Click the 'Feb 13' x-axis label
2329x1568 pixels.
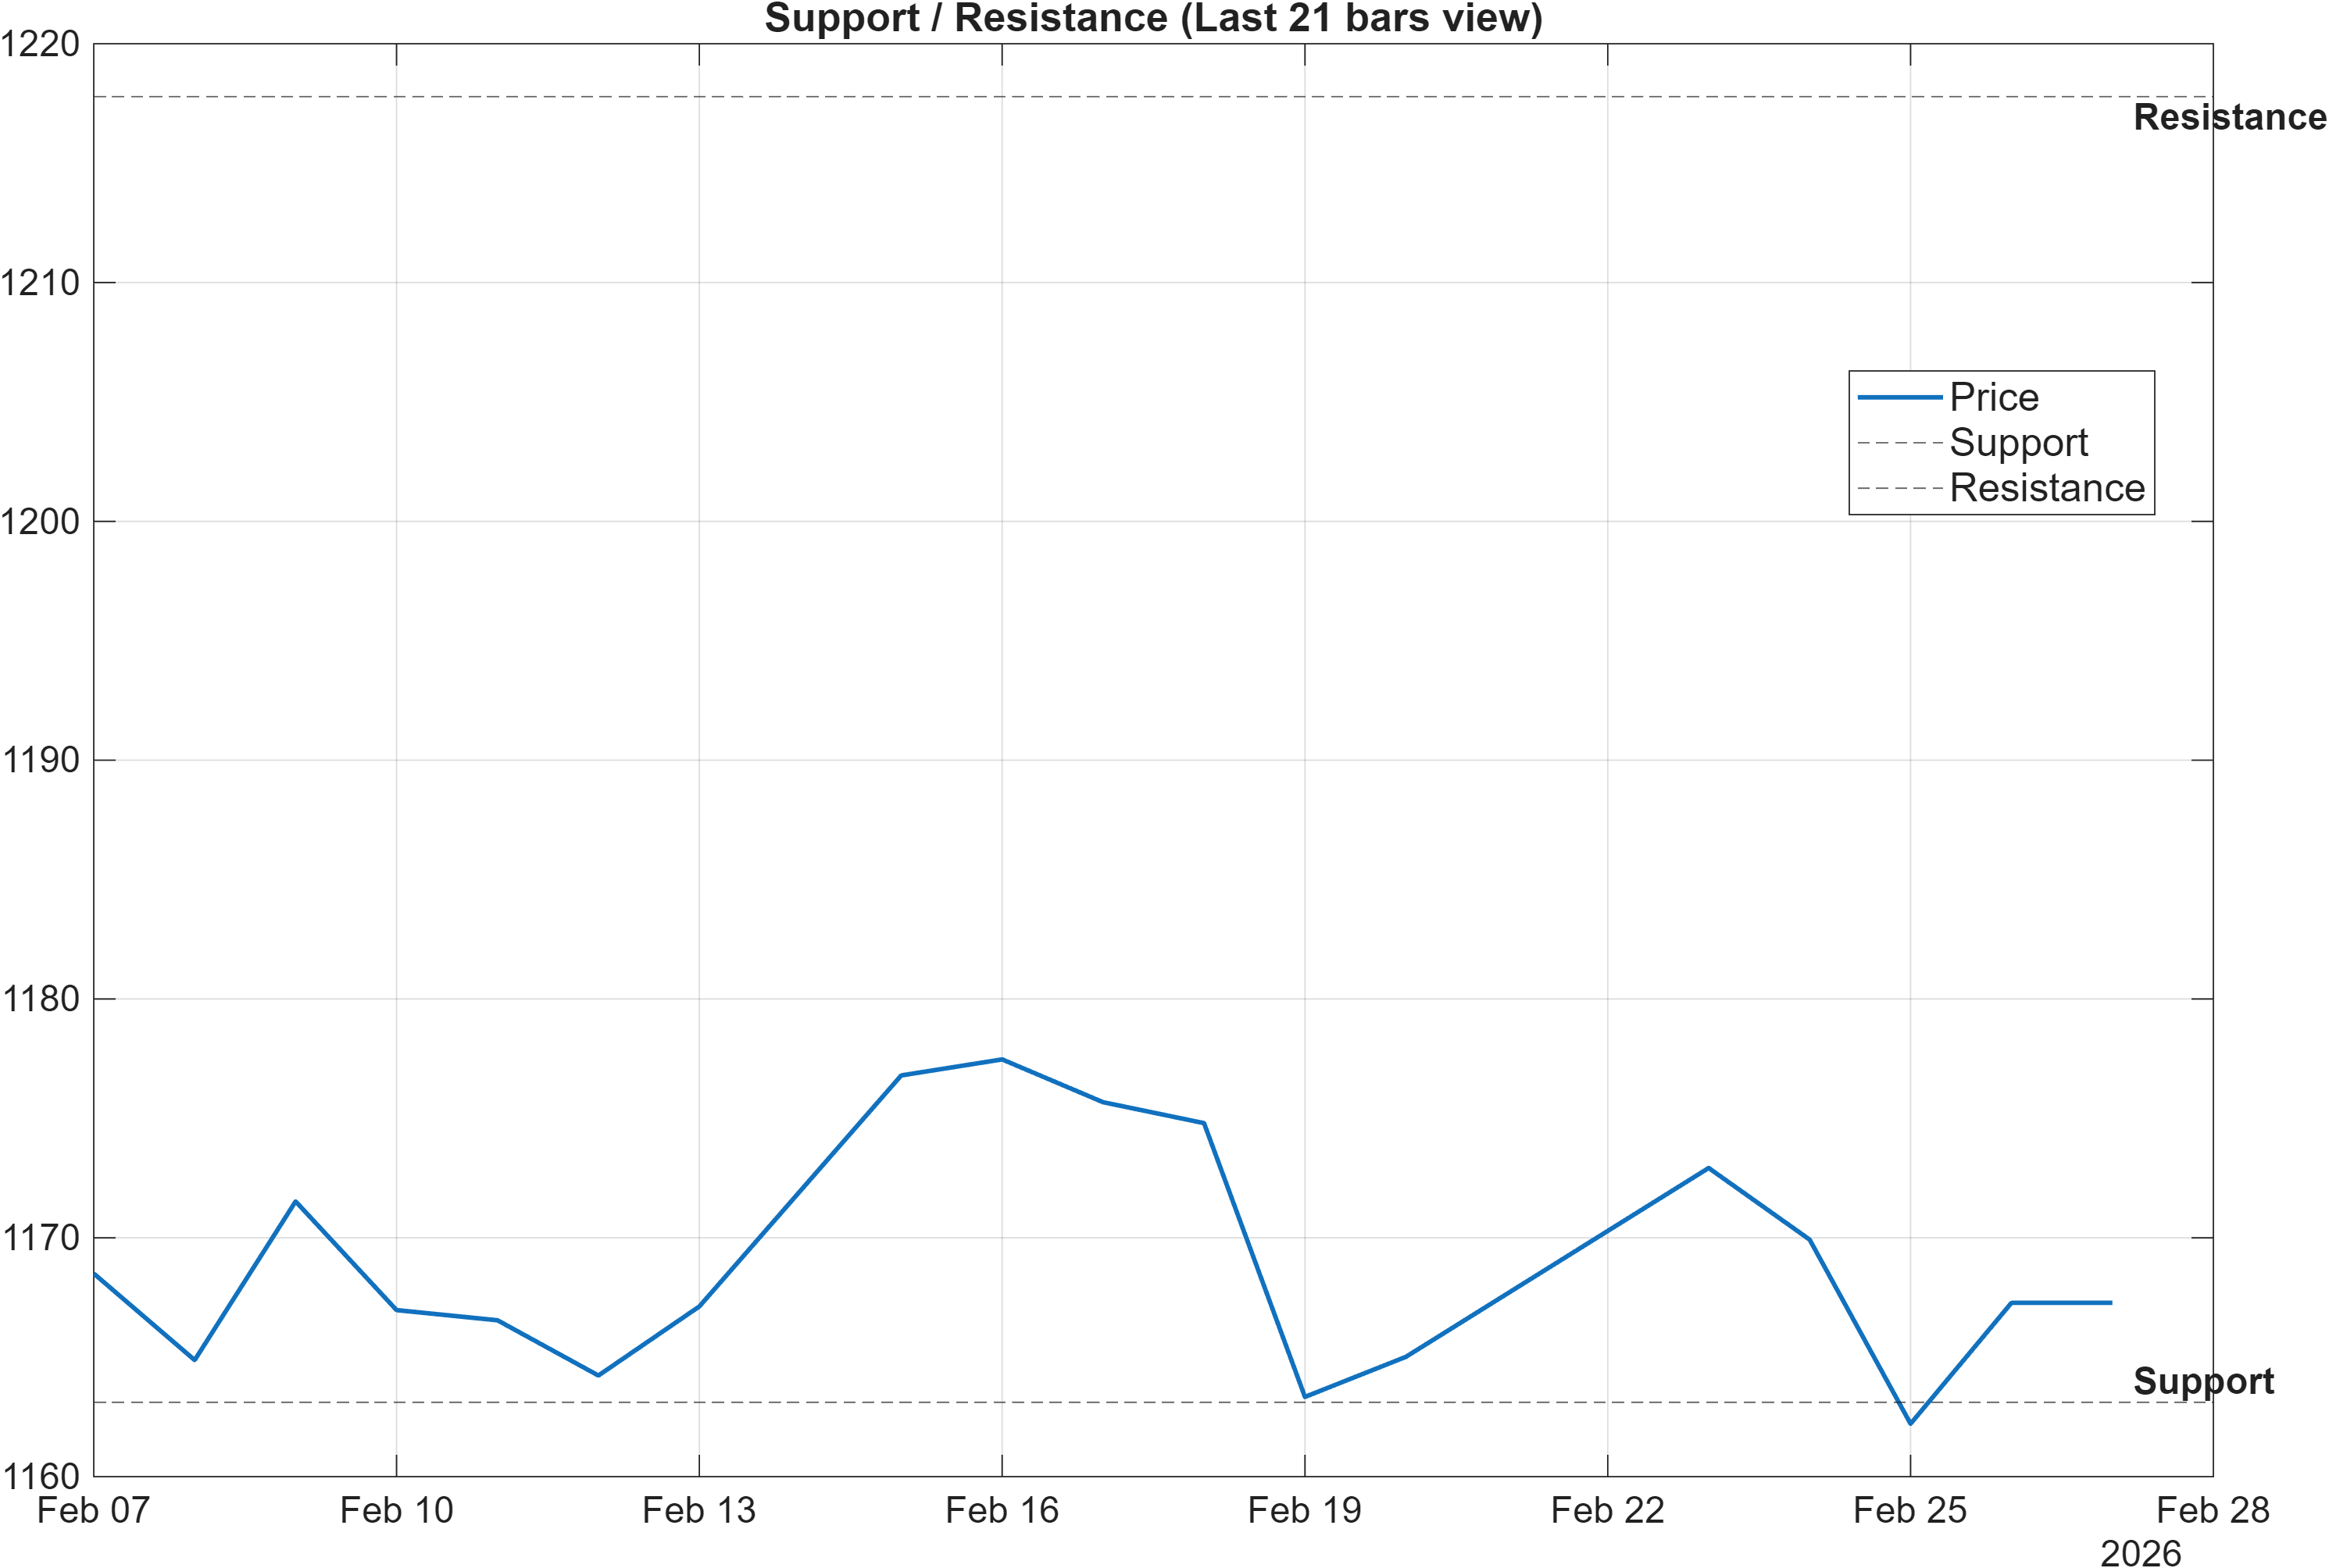[x=698, y=1510]
